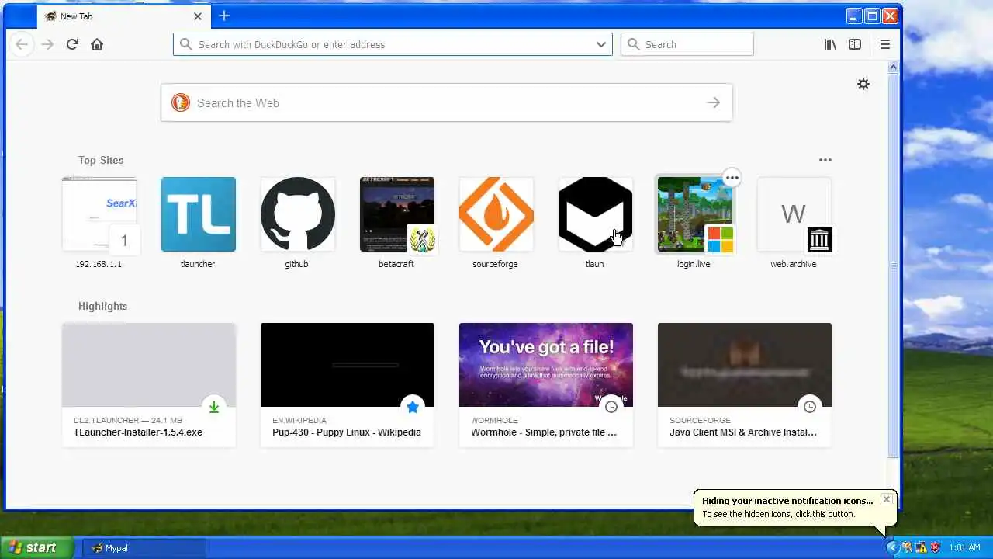This screenshot has height=559, width=993.
Task: Expand the address bar history dropdown
Action: (601, 44)
